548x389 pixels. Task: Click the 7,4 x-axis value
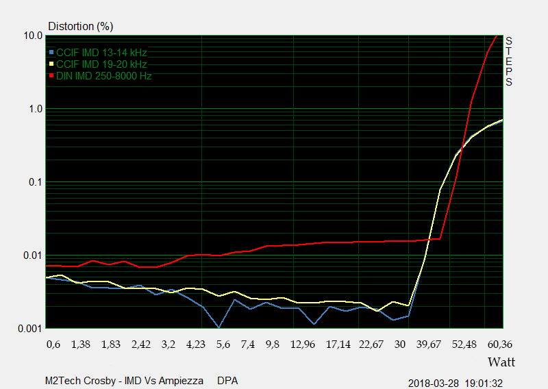click(248, 344)
